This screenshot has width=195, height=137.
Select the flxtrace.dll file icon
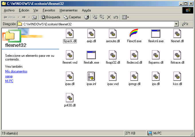[x=177, y=55]
